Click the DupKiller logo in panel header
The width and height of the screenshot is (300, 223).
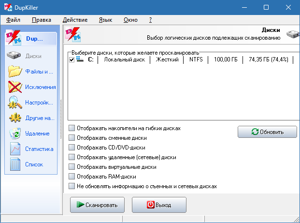pos(72,34)
